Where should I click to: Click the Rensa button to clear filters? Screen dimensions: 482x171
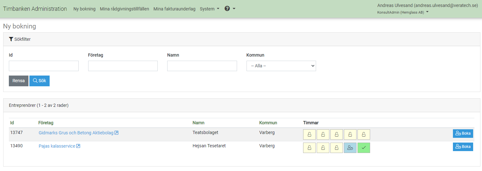[19, 81]
